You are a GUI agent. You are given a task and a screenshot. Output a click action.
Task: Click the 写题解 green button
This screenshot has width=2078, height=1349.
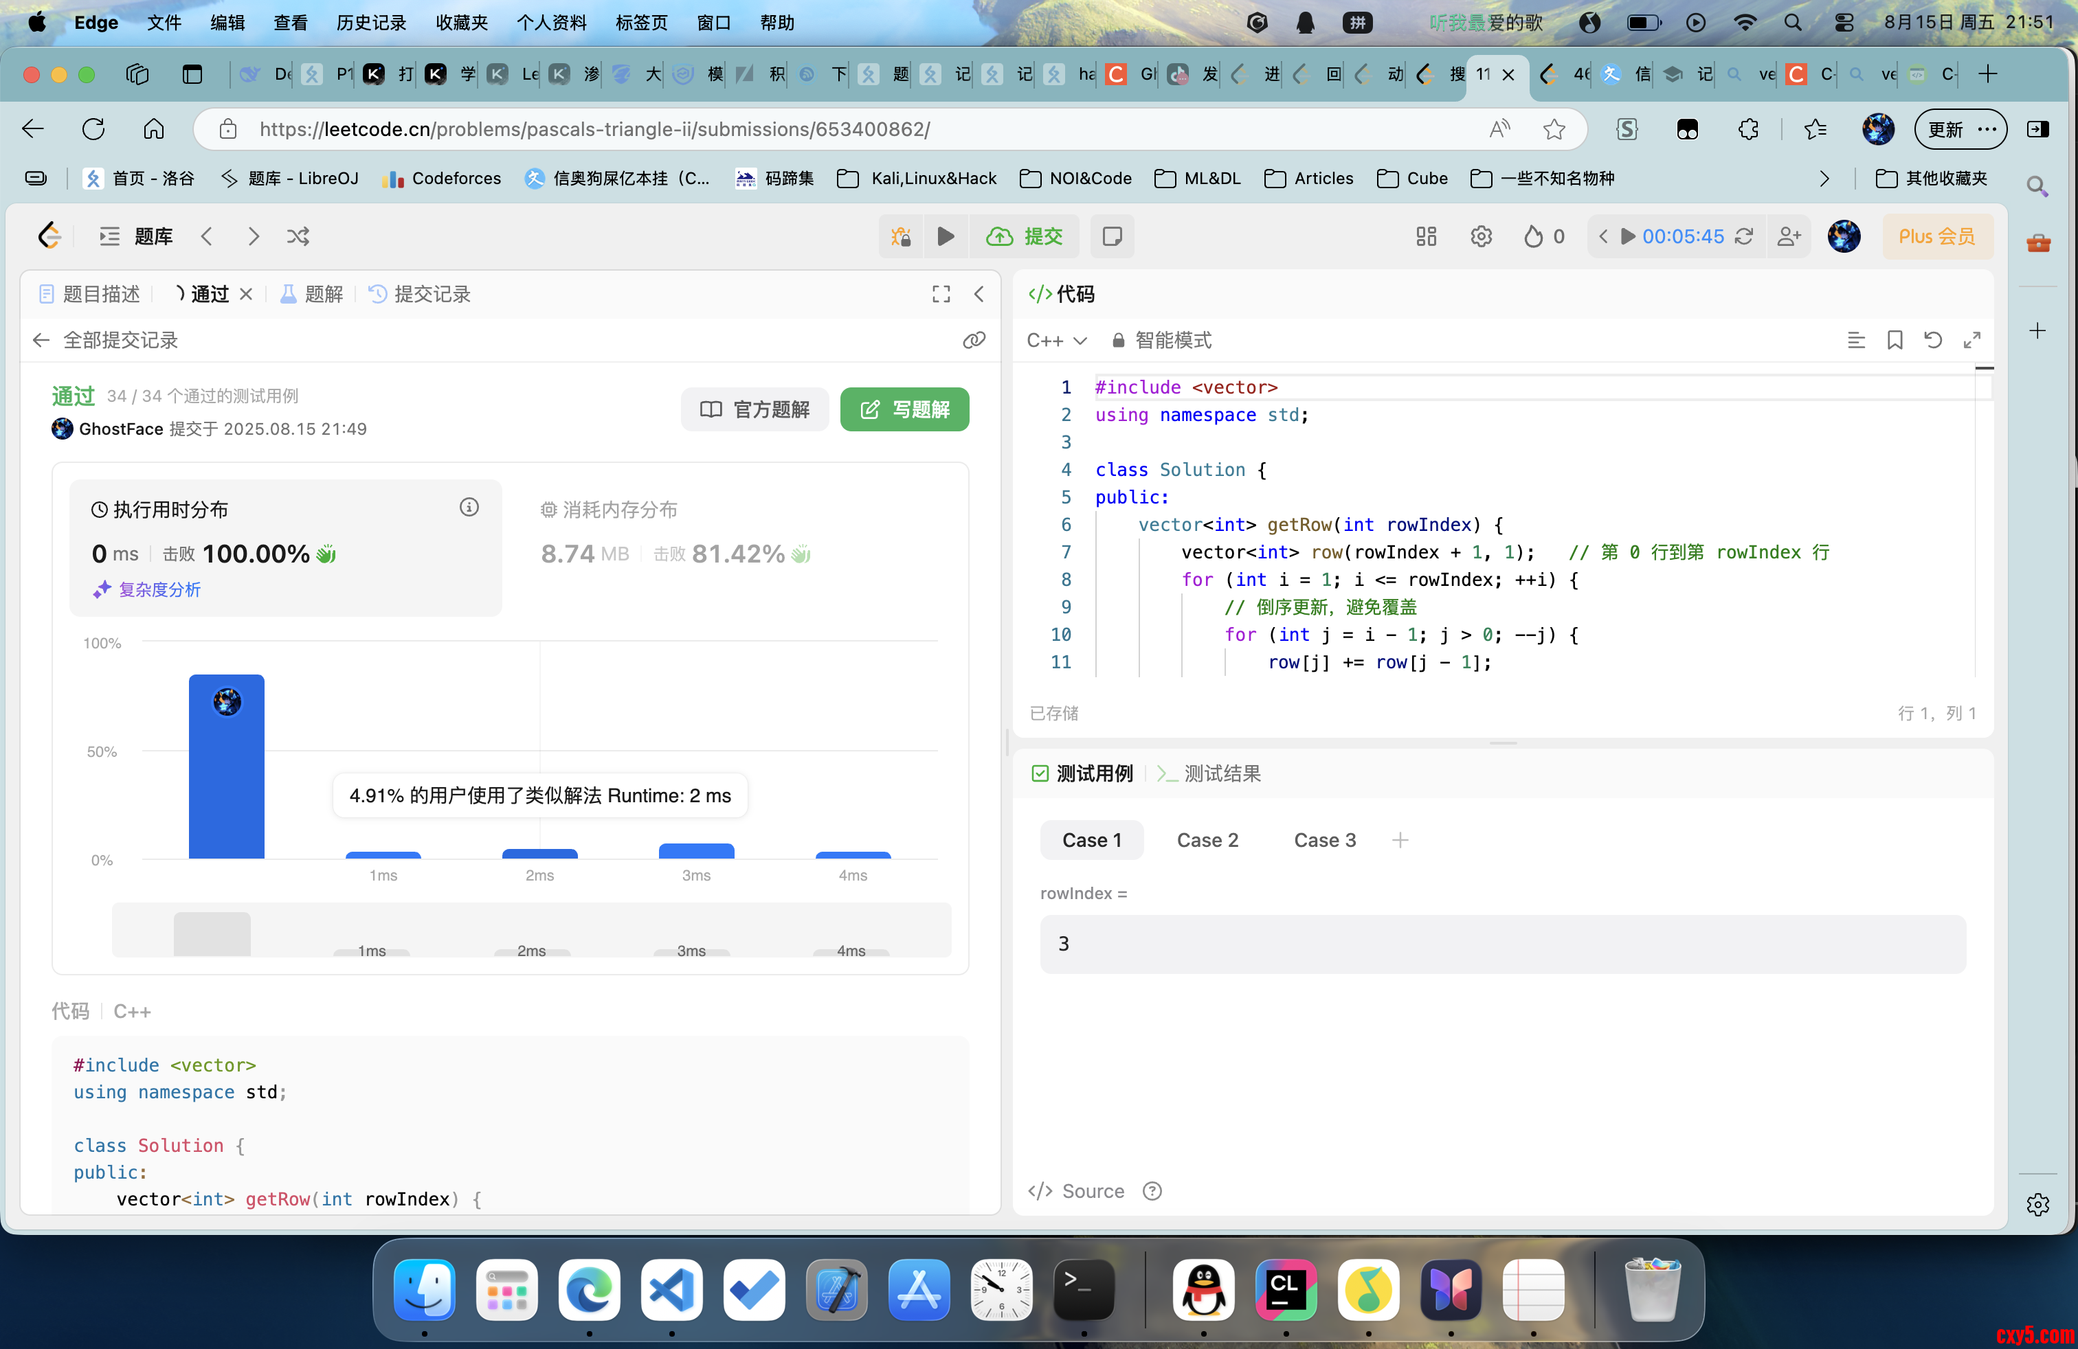(x=904, y=409)
